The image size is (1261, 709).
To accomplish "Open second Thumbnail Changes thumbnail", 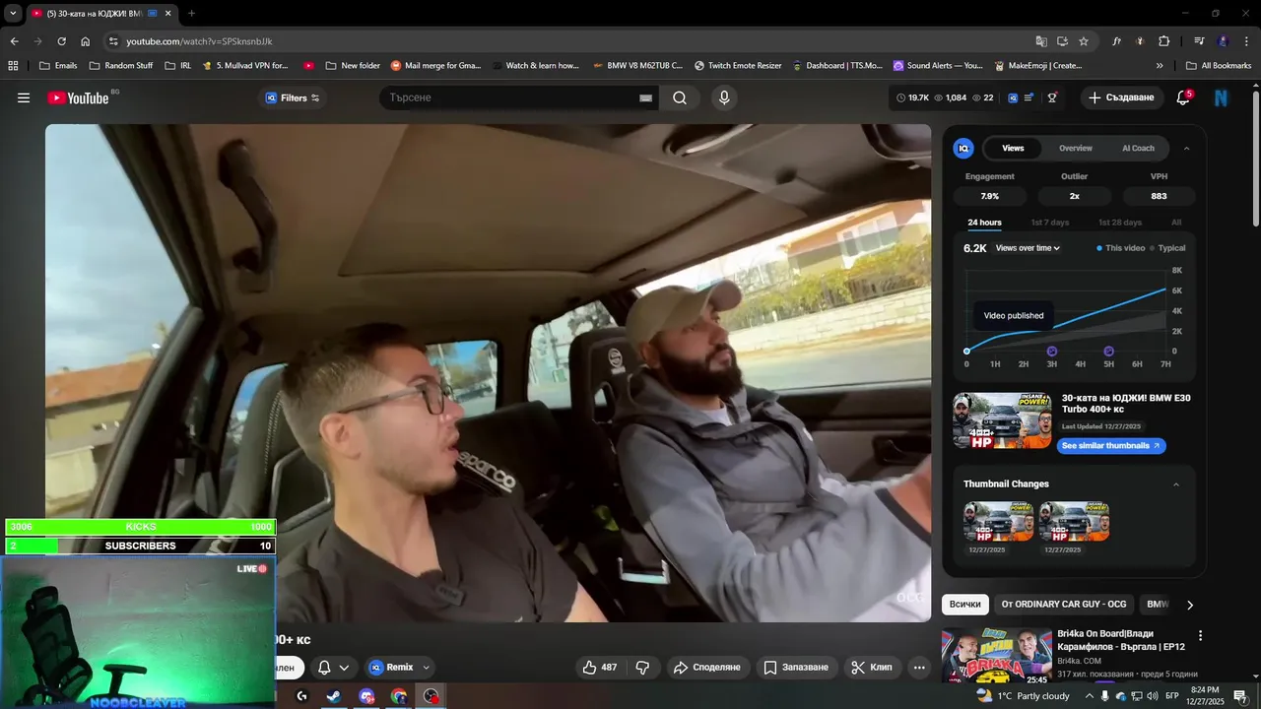I will click(1074, 522).
